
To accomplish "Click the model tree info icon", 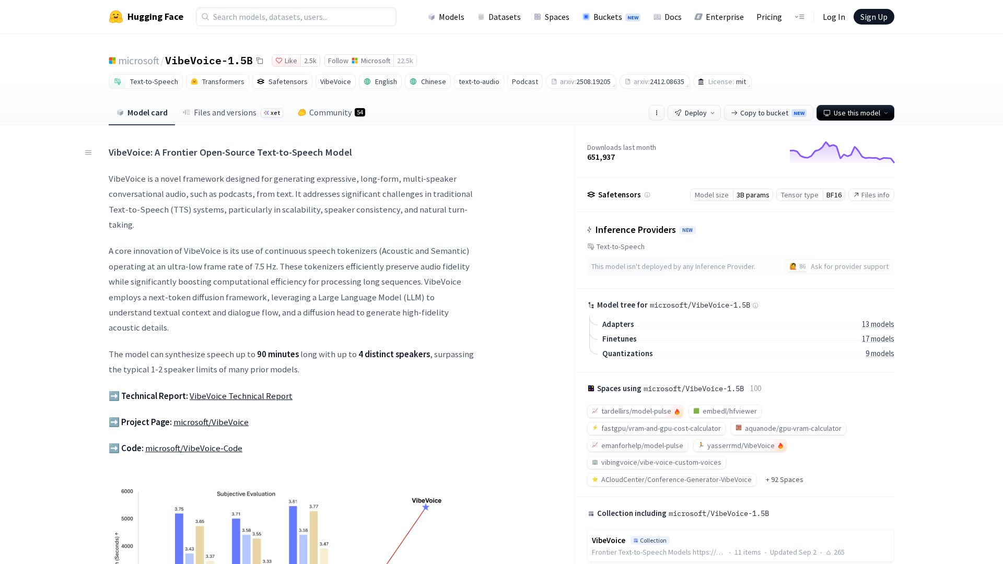I will click(755, 305).
